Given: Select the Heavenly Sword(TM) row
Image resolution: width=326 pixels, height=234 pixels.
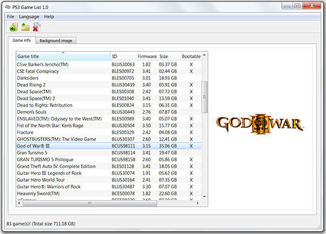Looking at the screenshot, I should (x=109, y=193).
